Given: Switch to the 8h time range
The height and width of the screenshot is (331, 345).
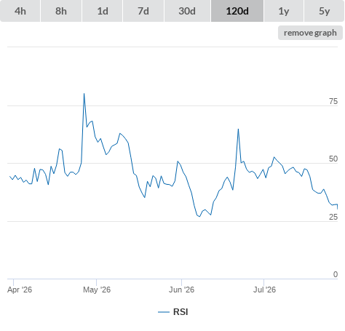Looking at the screenshot, I should pos(61,11).
